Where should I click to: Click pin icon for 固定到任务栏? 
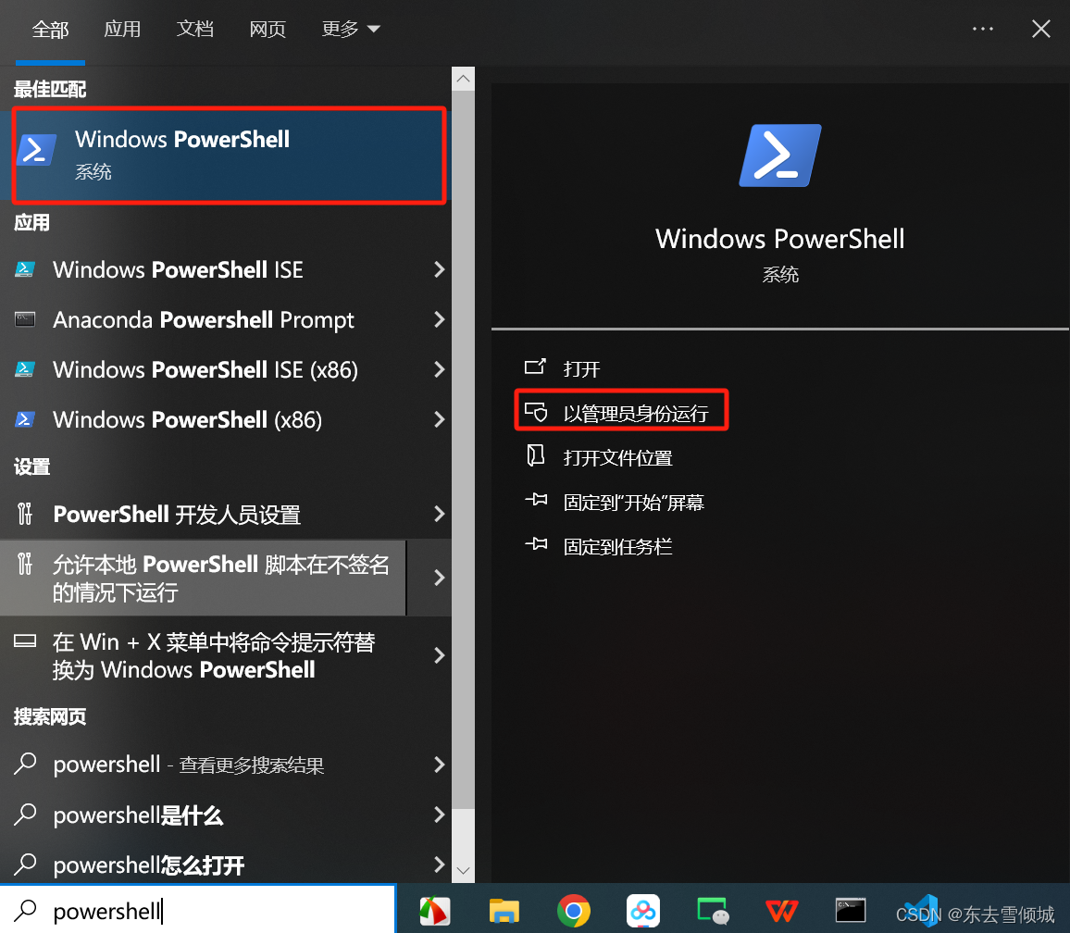(536, 544)
